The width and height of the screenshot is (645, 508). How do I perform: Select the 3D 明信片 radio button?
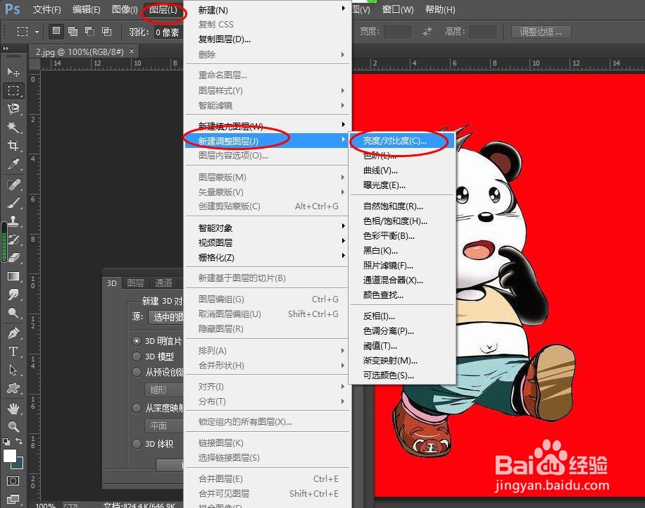click(x=135, y=341)
